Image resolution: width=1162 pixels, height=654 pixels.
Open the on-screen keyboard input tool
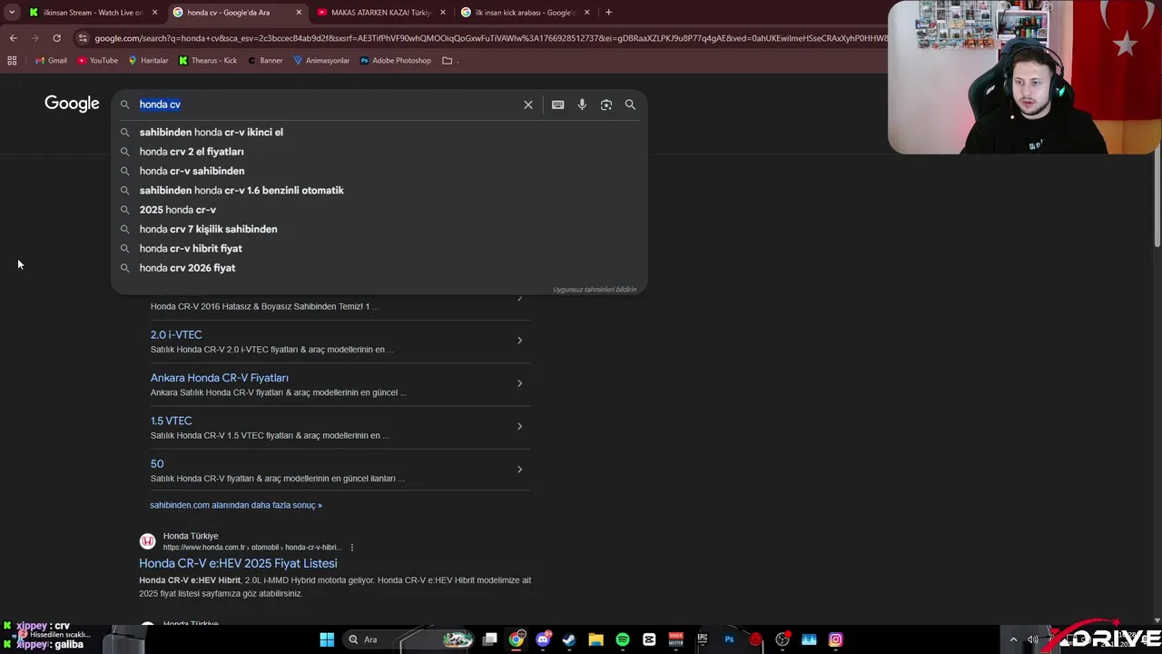[x=557, y=104]
